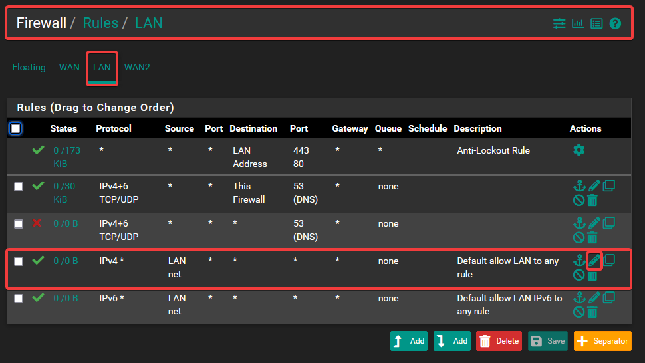Viewport: 645px width, 363px height.
Task: Switch to the WAN2 tab
Action: click(137, 67)
